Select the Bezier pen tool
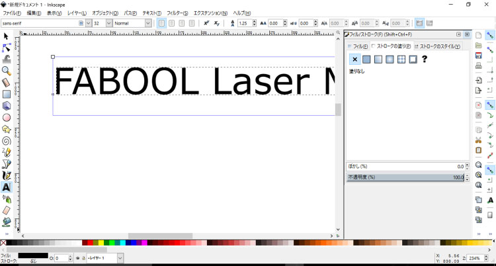 (x=6, y=164)
